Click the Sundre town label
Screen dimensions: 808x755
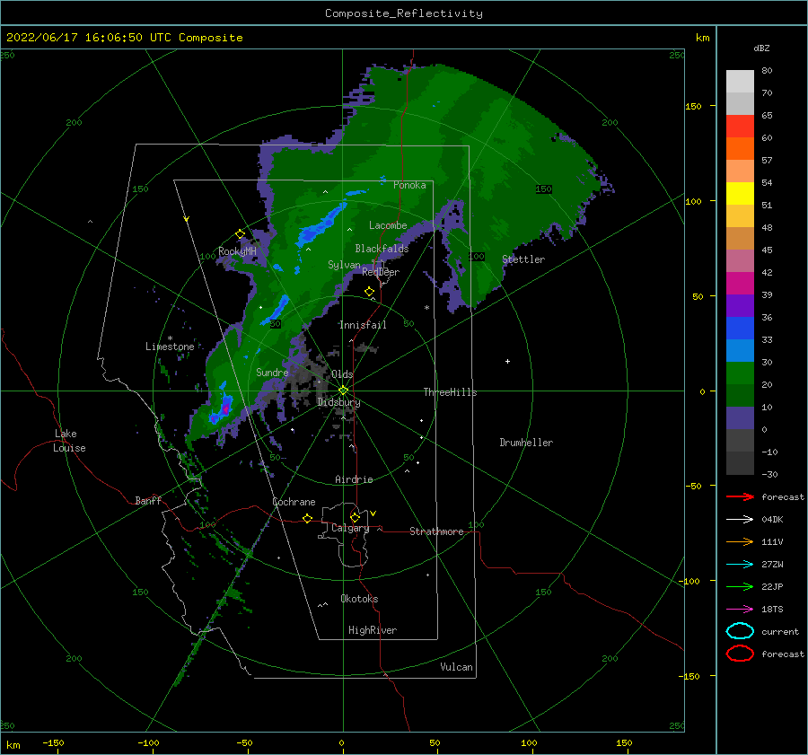(272, 372)
